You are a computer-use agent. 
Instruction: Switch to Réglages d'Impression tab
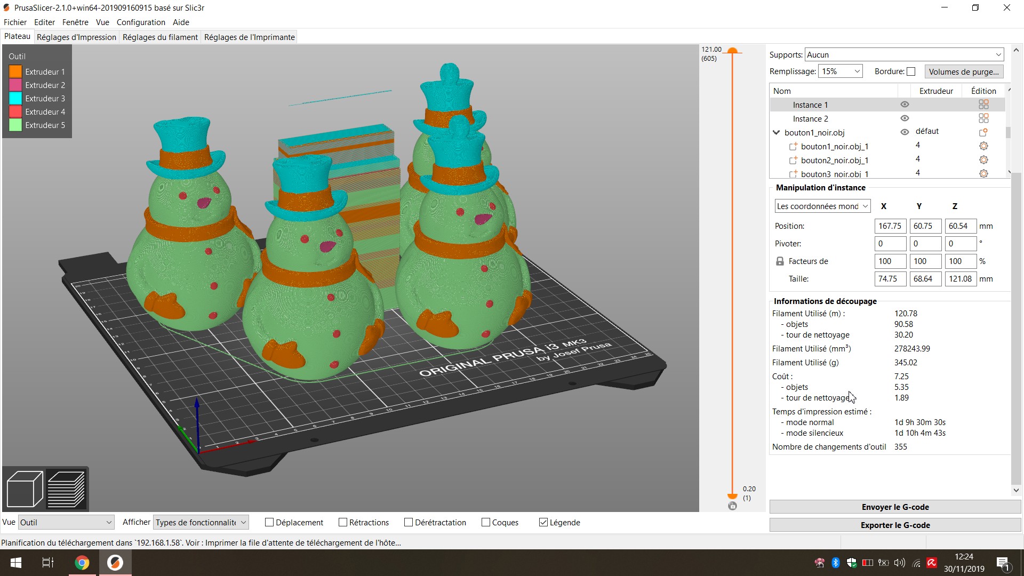pos(76,37)
